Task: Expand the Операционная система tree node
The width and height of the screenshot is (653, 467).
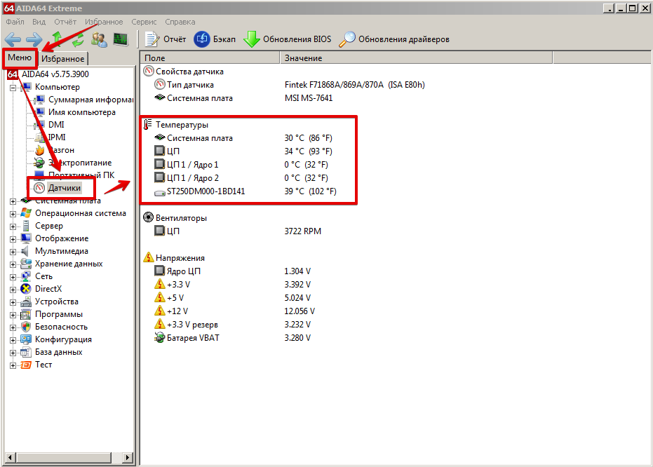Action: coord(13,213)
